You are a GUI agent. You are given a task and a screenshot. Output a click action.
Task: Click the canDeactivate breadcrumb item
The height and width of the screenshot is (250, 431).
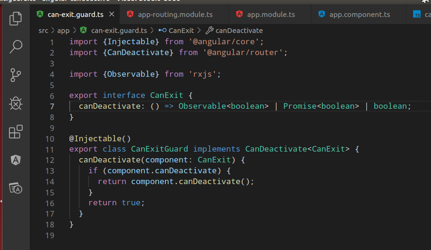coord(239,31)
